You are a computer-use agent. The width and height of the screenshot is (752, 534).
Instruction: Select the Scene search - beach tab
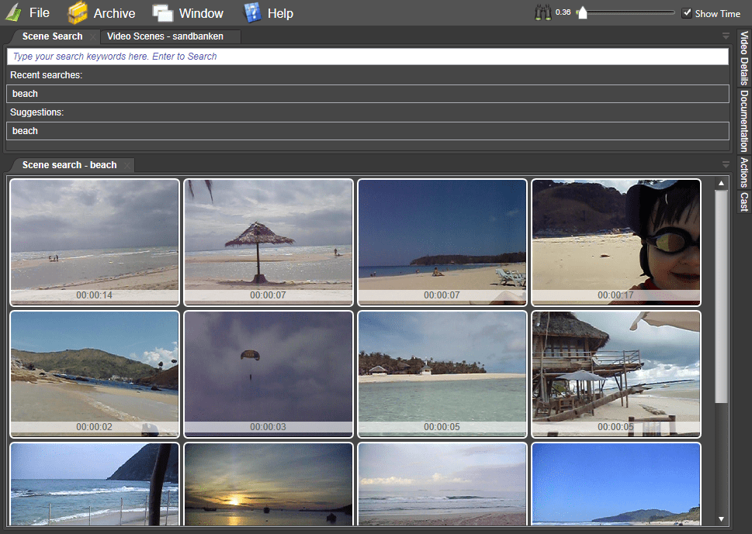coord(70,165)
